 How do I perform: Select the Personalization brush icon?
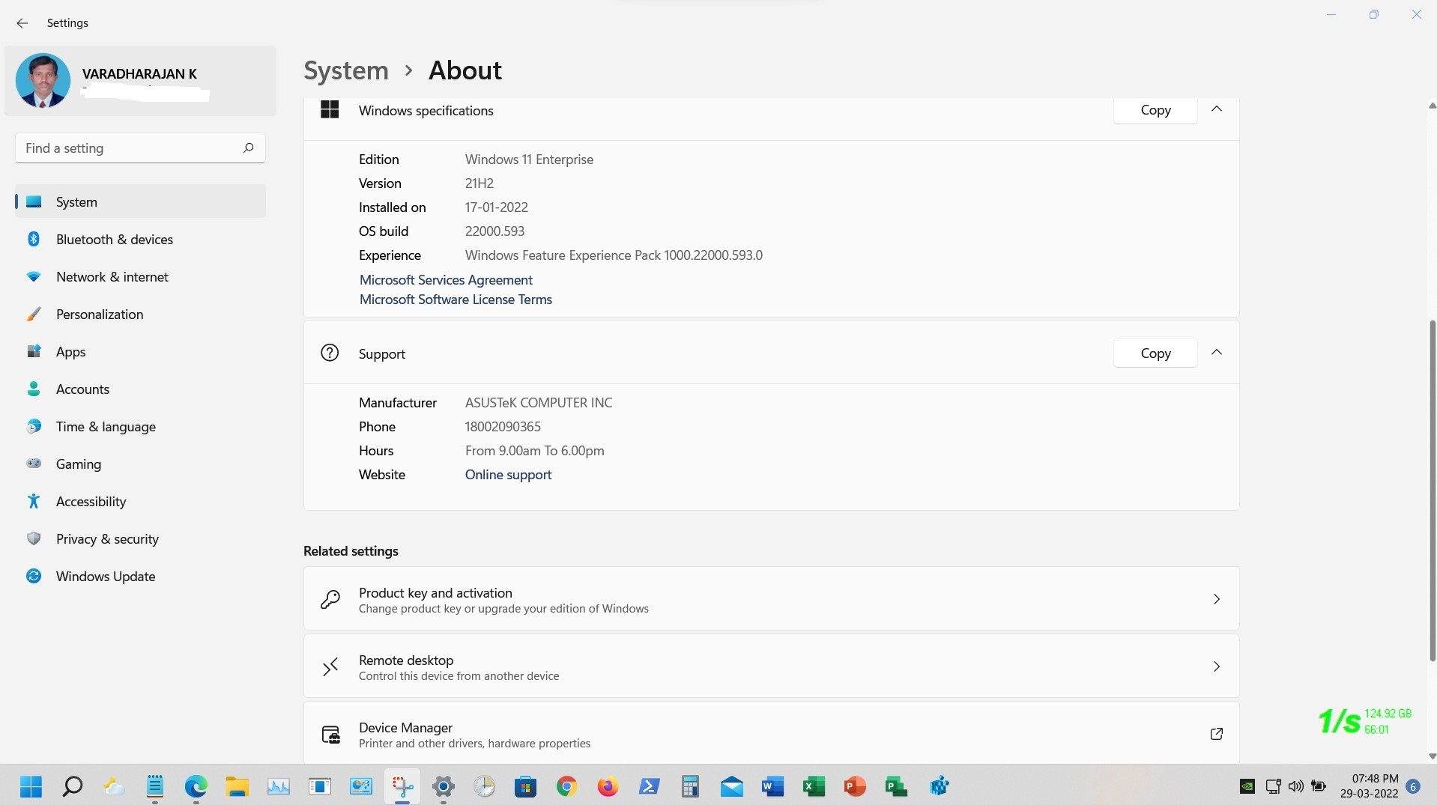[34, 314]
